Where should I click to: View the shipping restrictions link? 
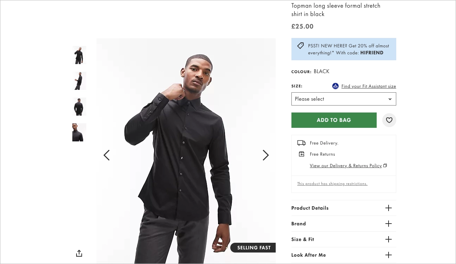point(332,184)
